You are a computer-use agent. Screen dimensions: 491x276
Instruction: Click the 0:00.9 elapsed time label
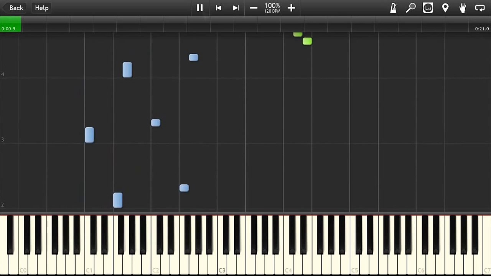[x=8, y=29]
